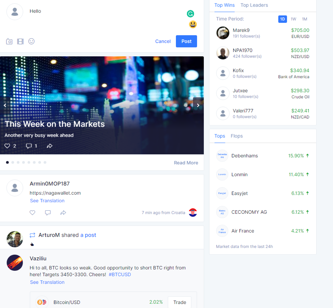Click the Air France name

[x=243, y=231]
